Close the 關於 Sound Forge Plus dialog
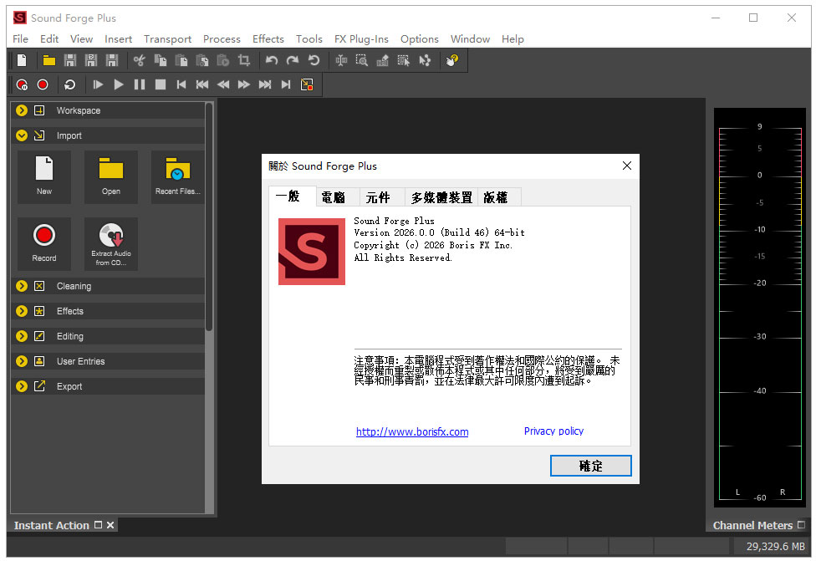This screenshot has height=561, width=816. (x=627, y=166)
